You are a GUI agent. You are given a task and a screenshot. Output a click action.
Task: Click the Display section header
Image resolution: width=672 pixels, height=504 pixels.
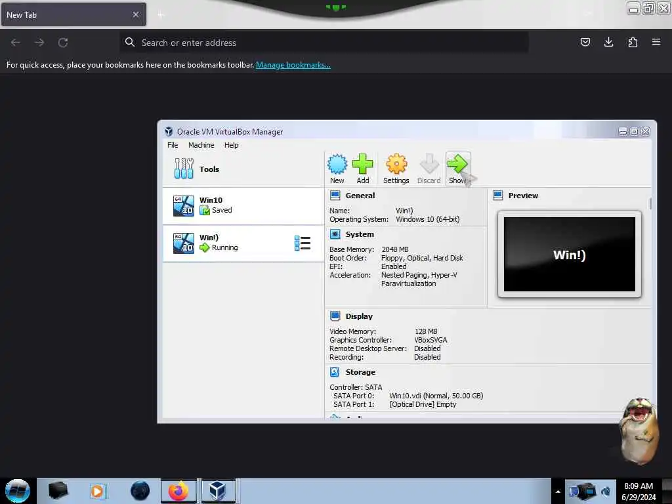[x=359, y=316]
